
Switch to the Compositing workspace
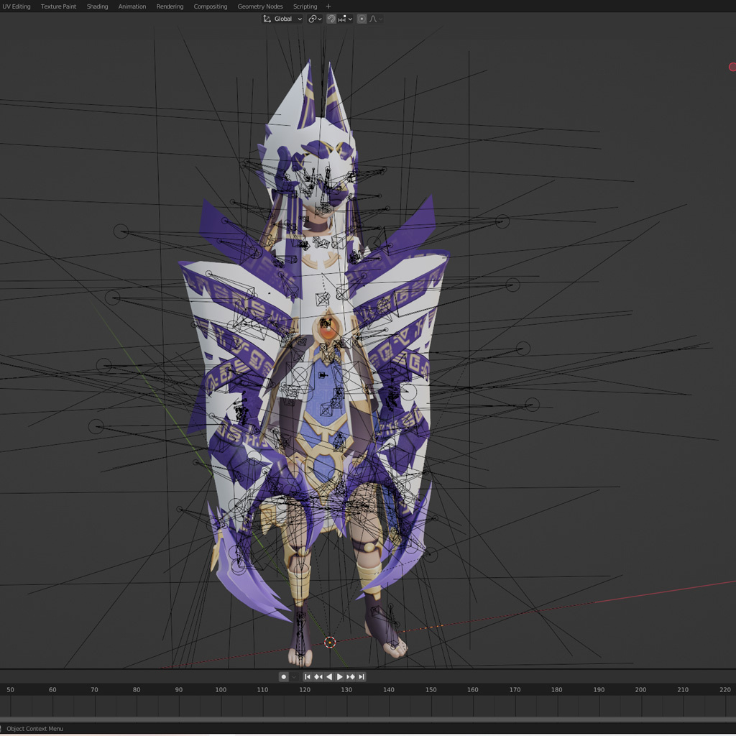tap(211, 6)
